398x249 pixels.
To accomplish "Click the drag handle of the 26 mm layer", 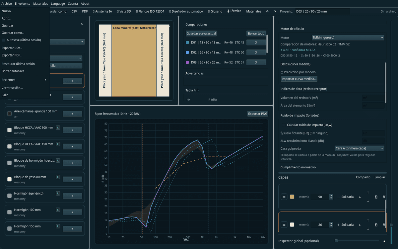I will (x=284, y=225).
